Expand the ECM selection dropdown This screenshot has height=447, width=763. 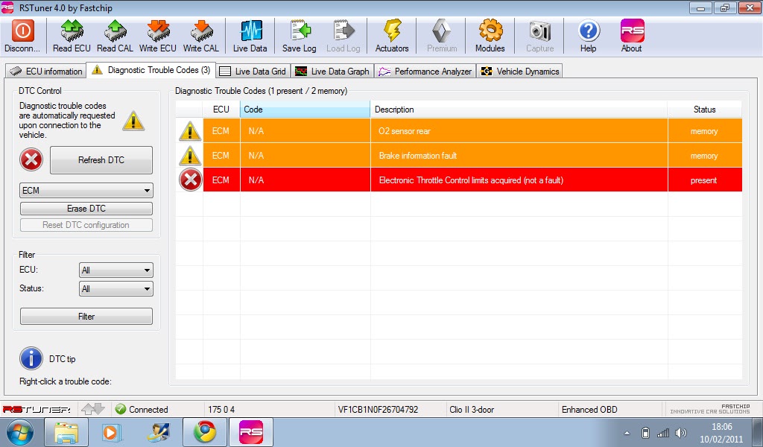coord(86,191)
